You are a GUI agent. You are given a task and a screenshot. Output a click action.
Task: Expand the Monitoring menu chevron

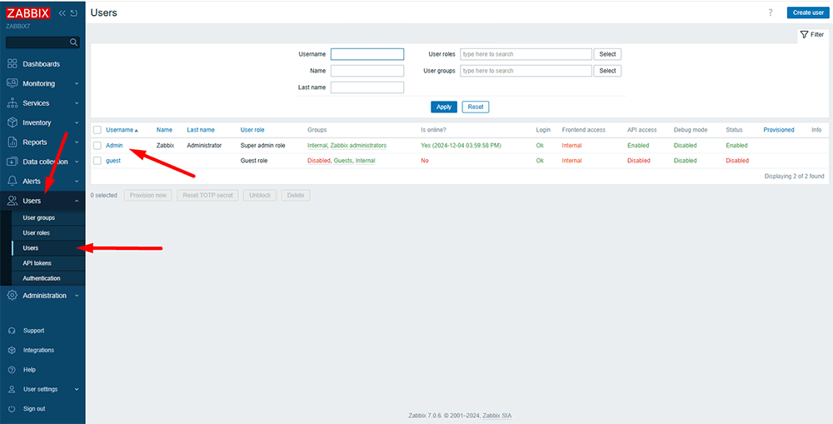coord(77,83)
